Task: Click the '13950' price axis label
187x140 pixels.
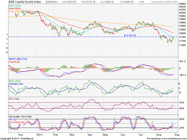Action: 182,22
